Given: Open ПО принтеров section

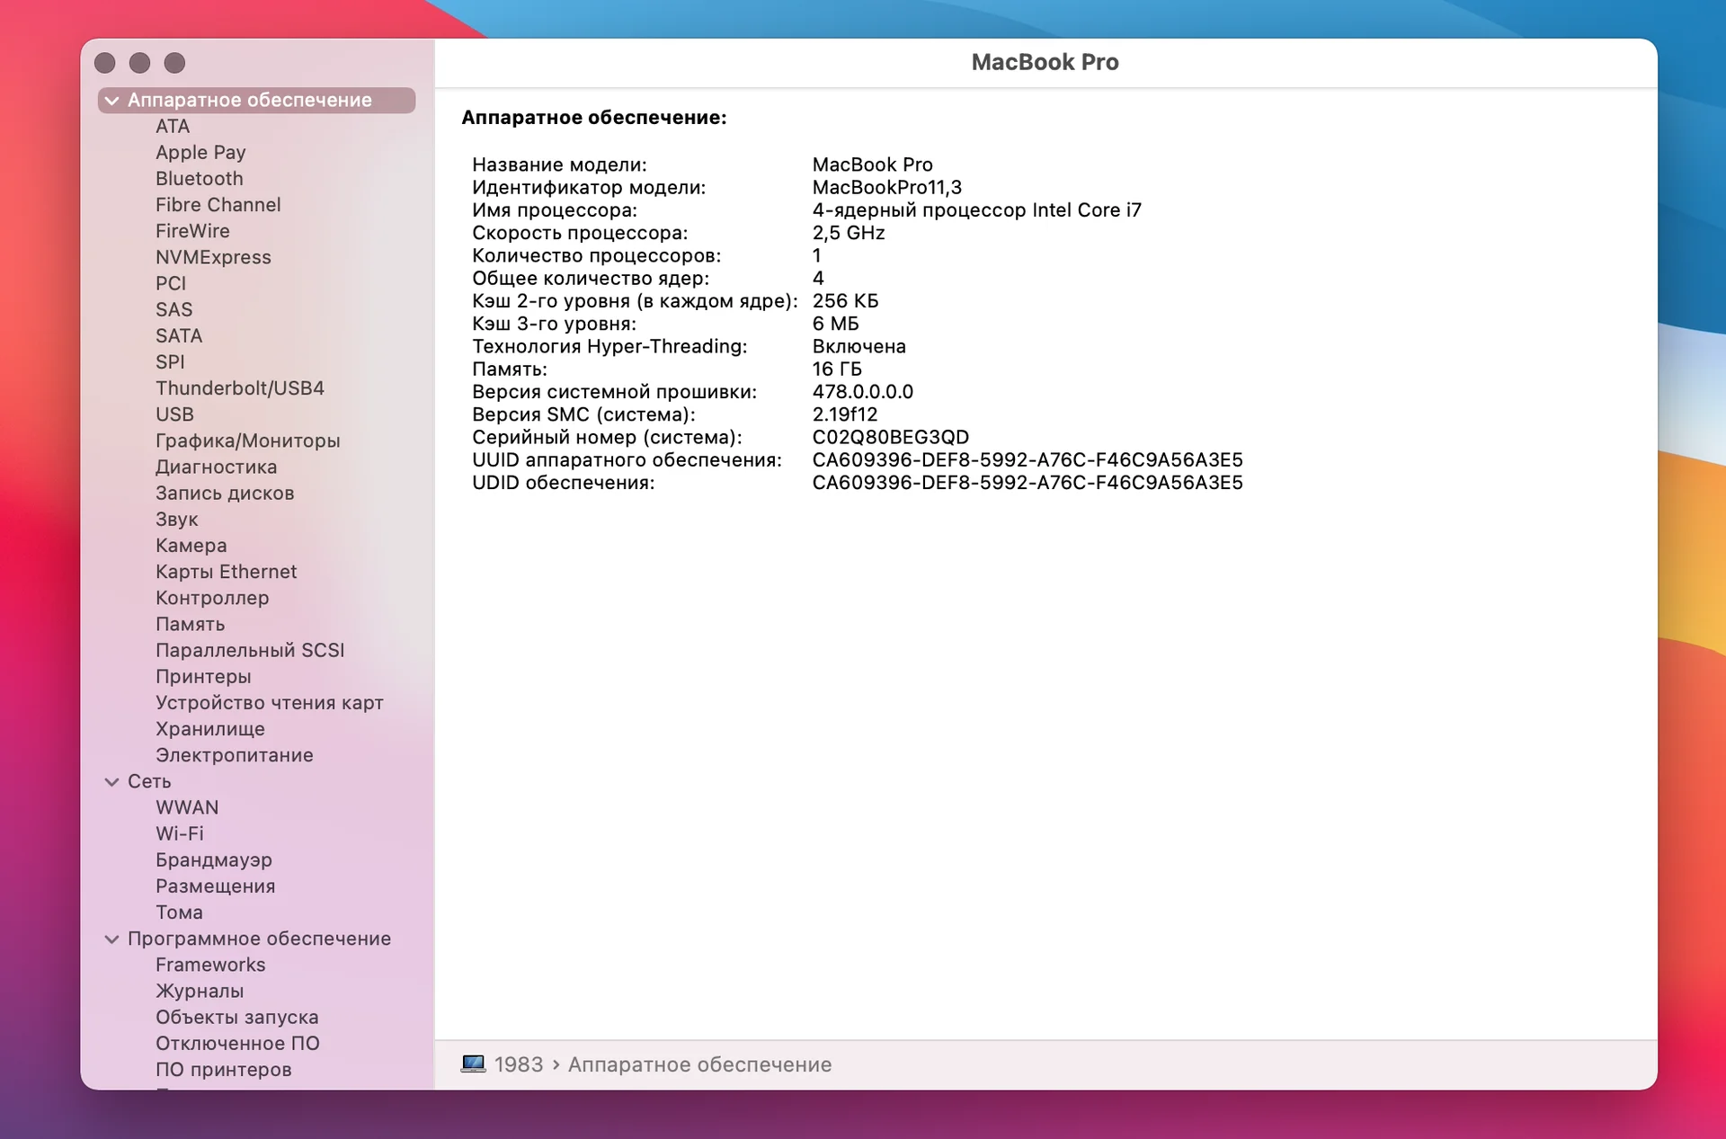Looking at the screenshot, I should coord(224,1070).
